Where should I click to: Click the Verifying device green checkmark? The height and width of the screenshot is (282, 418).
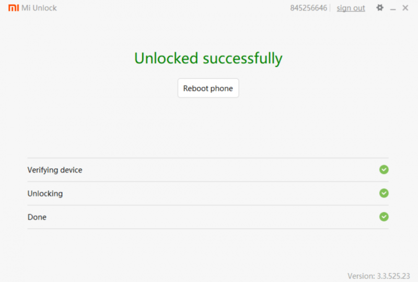click(384, 170)
